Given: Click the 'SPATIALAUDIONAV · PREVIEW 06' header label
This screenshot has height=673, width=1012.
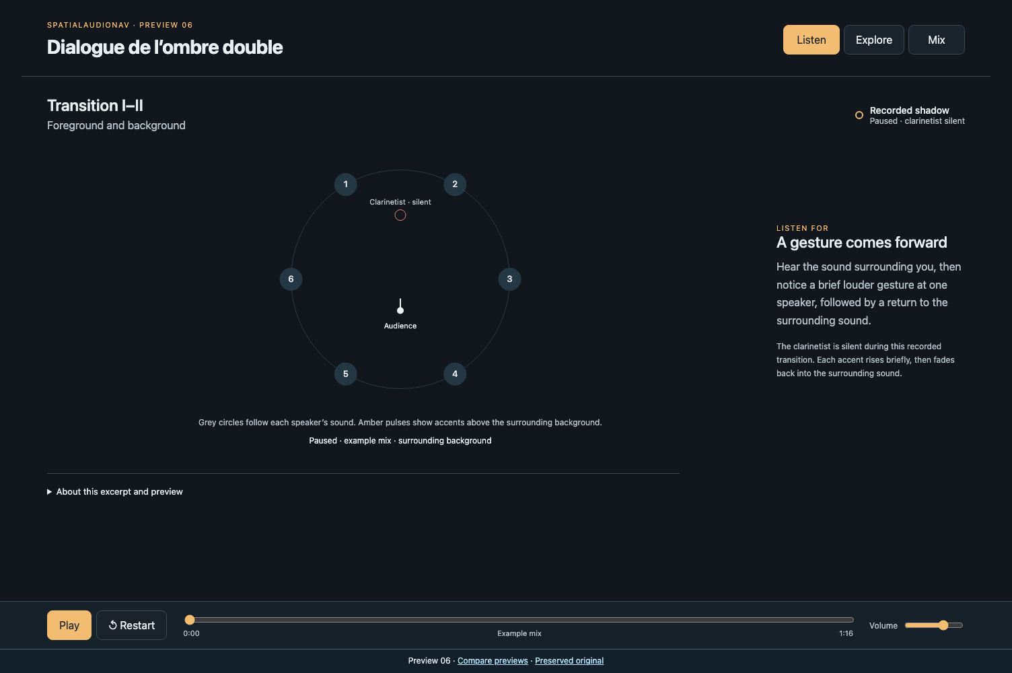Looking at the screenshot, I should [120, 25].
